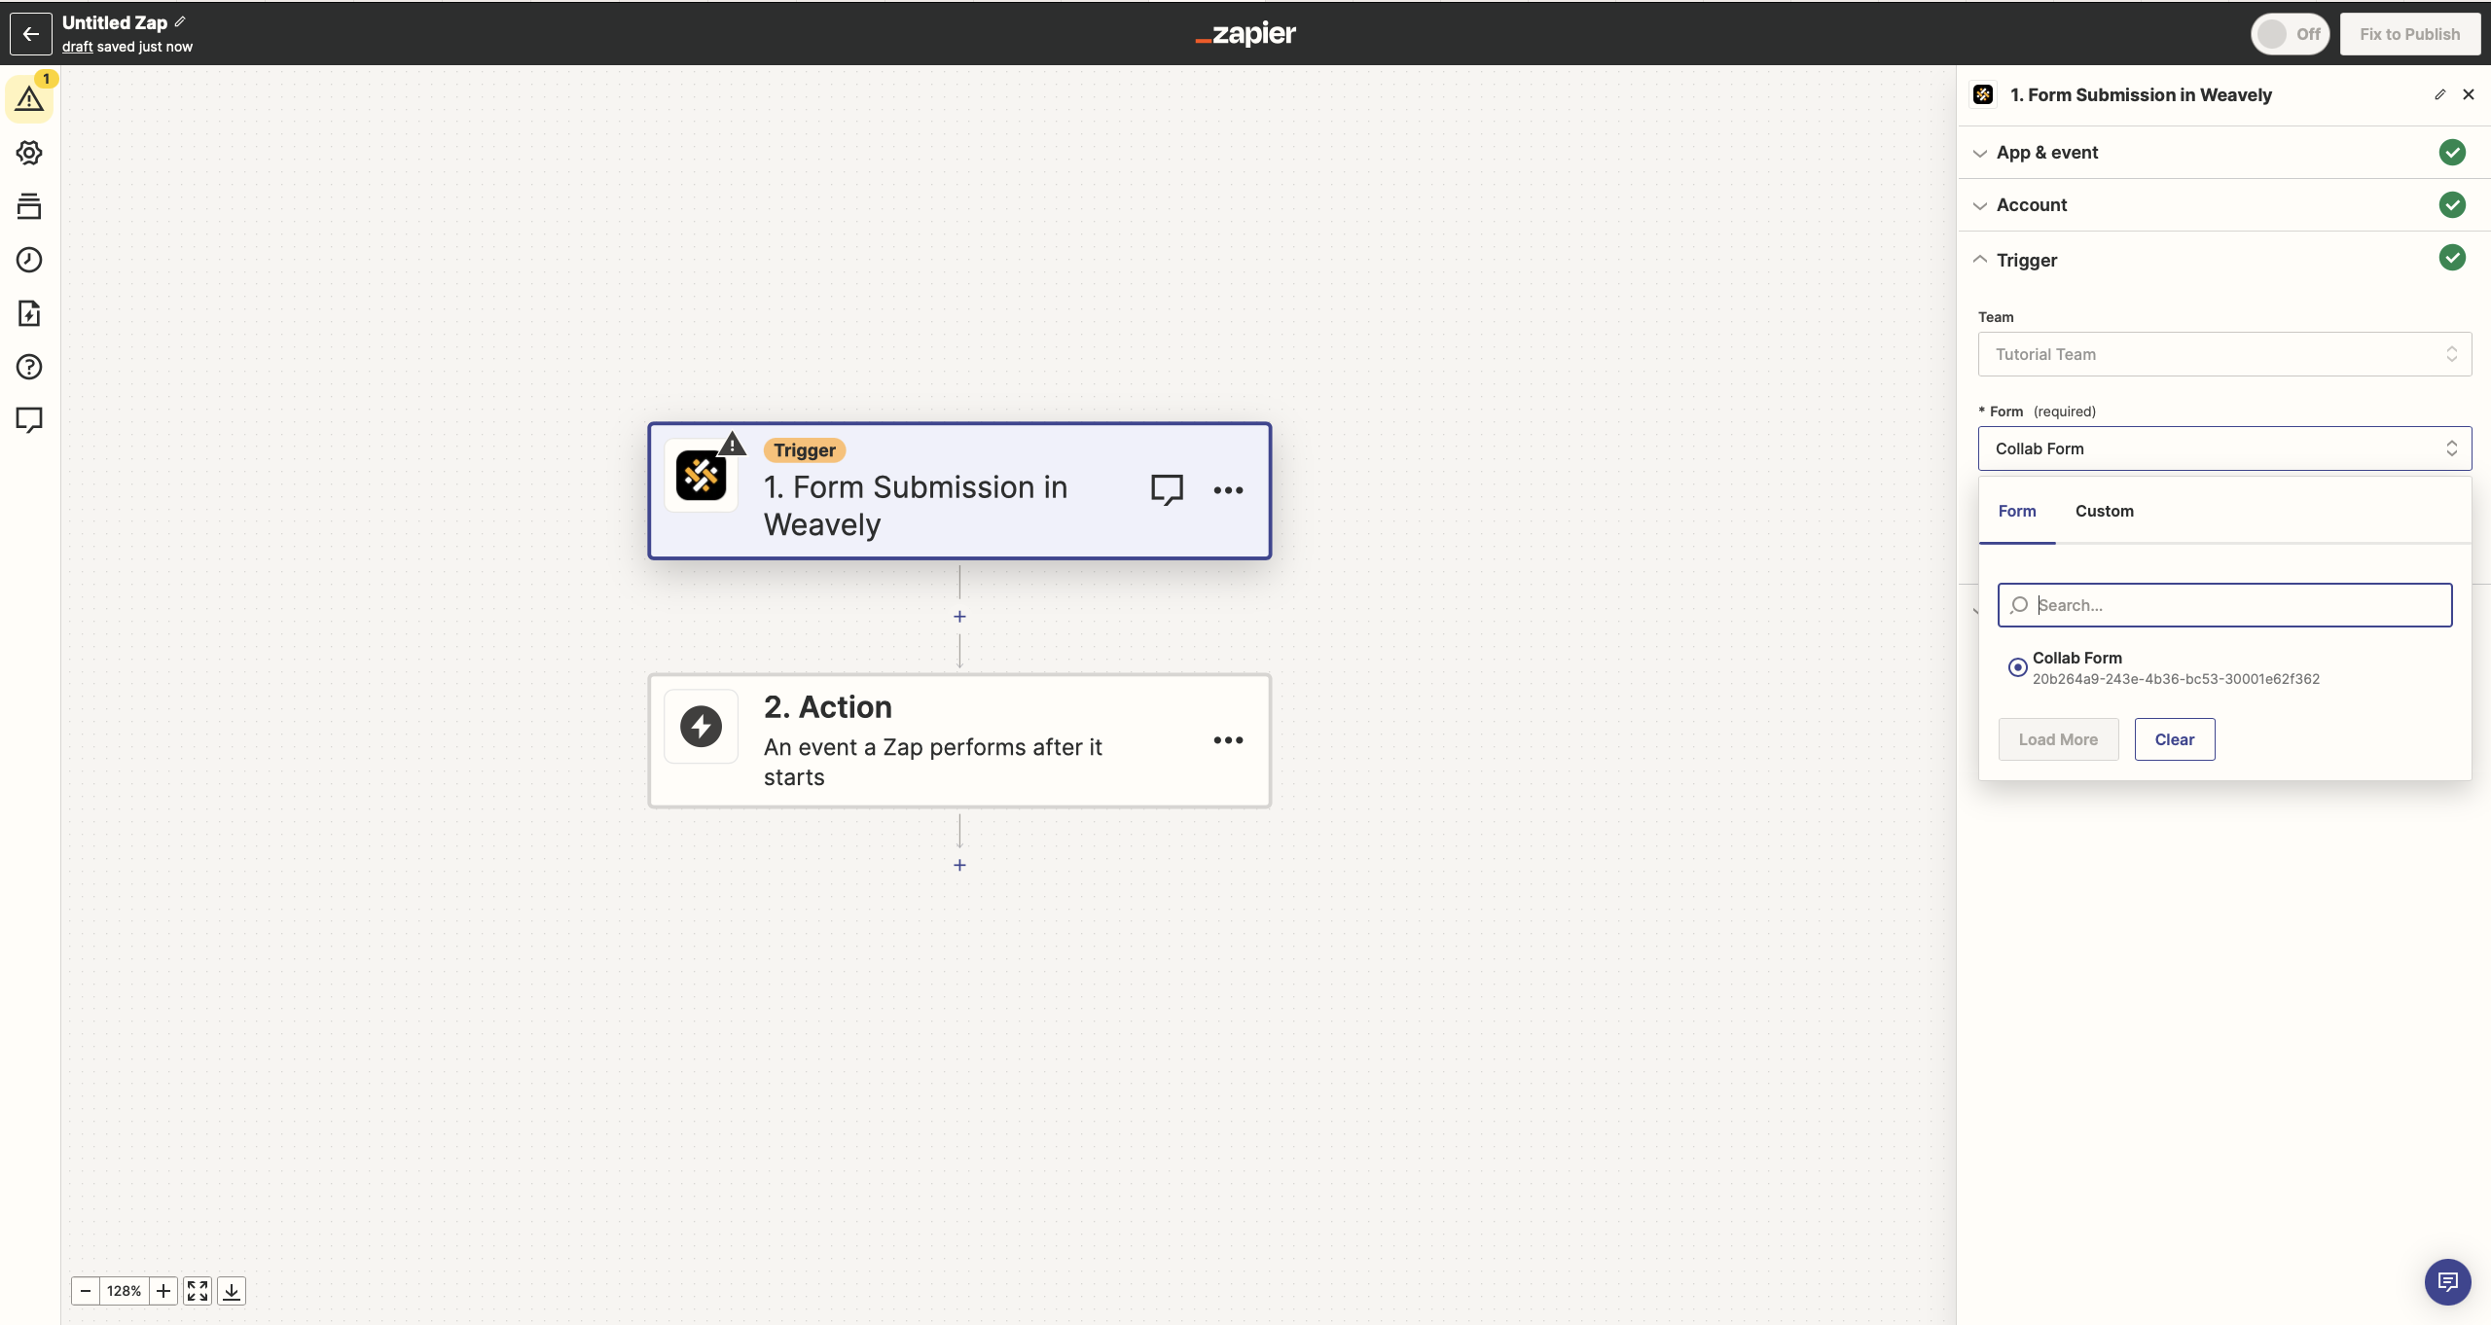Click the three-dot menu icon on trigger step
Viewport: 2491px width, 1325px height.
(x=1227, y=487)
